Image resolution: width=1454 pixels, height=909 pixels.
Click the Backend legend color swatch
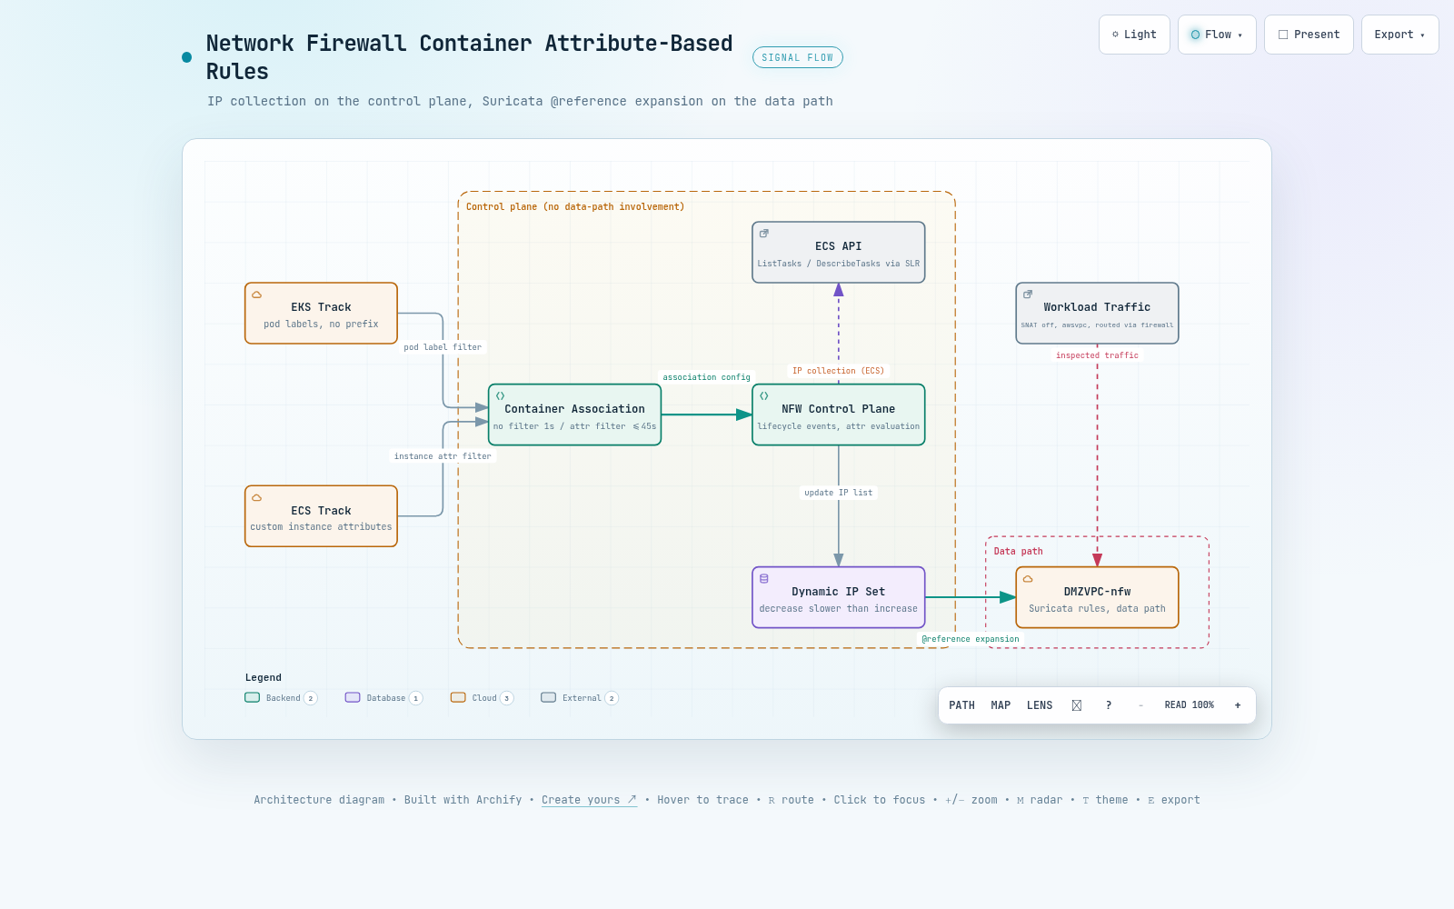click(252, 697)
